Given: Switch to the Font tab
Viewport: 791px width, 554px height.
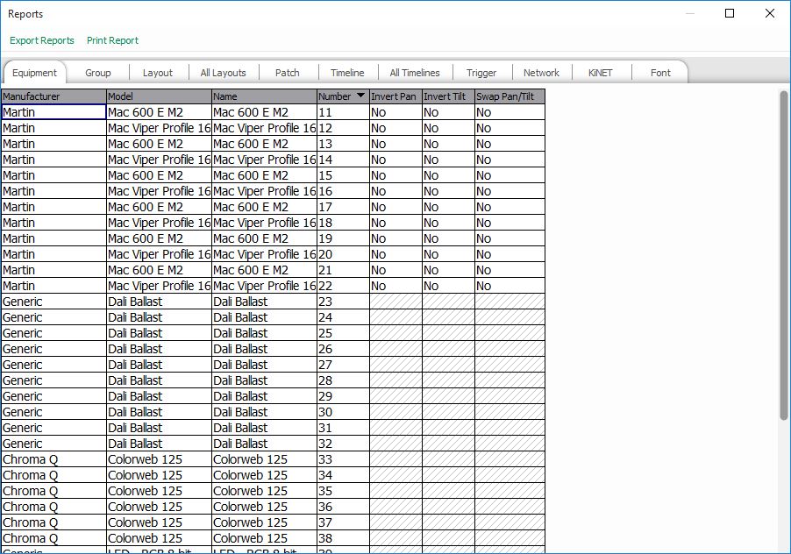Looking at the screenshot, I should click(x=660, y=73).
